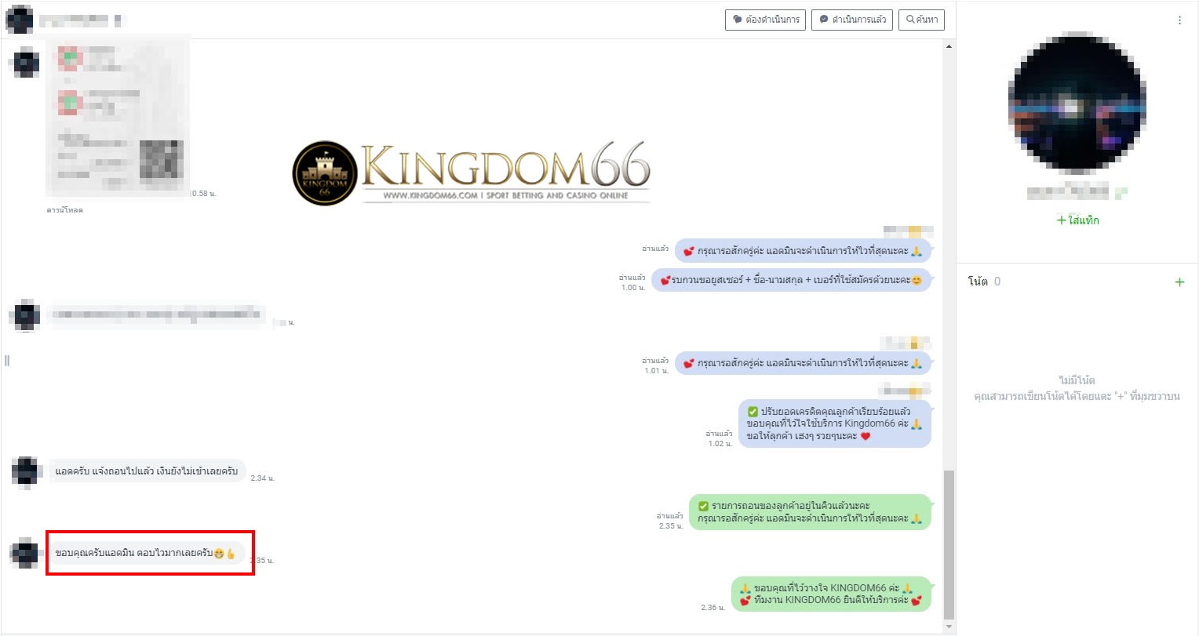Click the large blurred profile picture
The height and width of the screenshot is (636, 1199).
click(1077, 104)
